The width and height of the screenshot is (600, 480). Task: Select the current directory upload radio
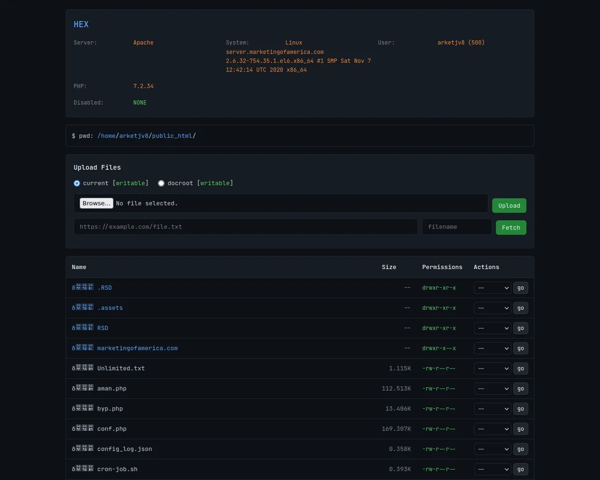tap(77, 183)
